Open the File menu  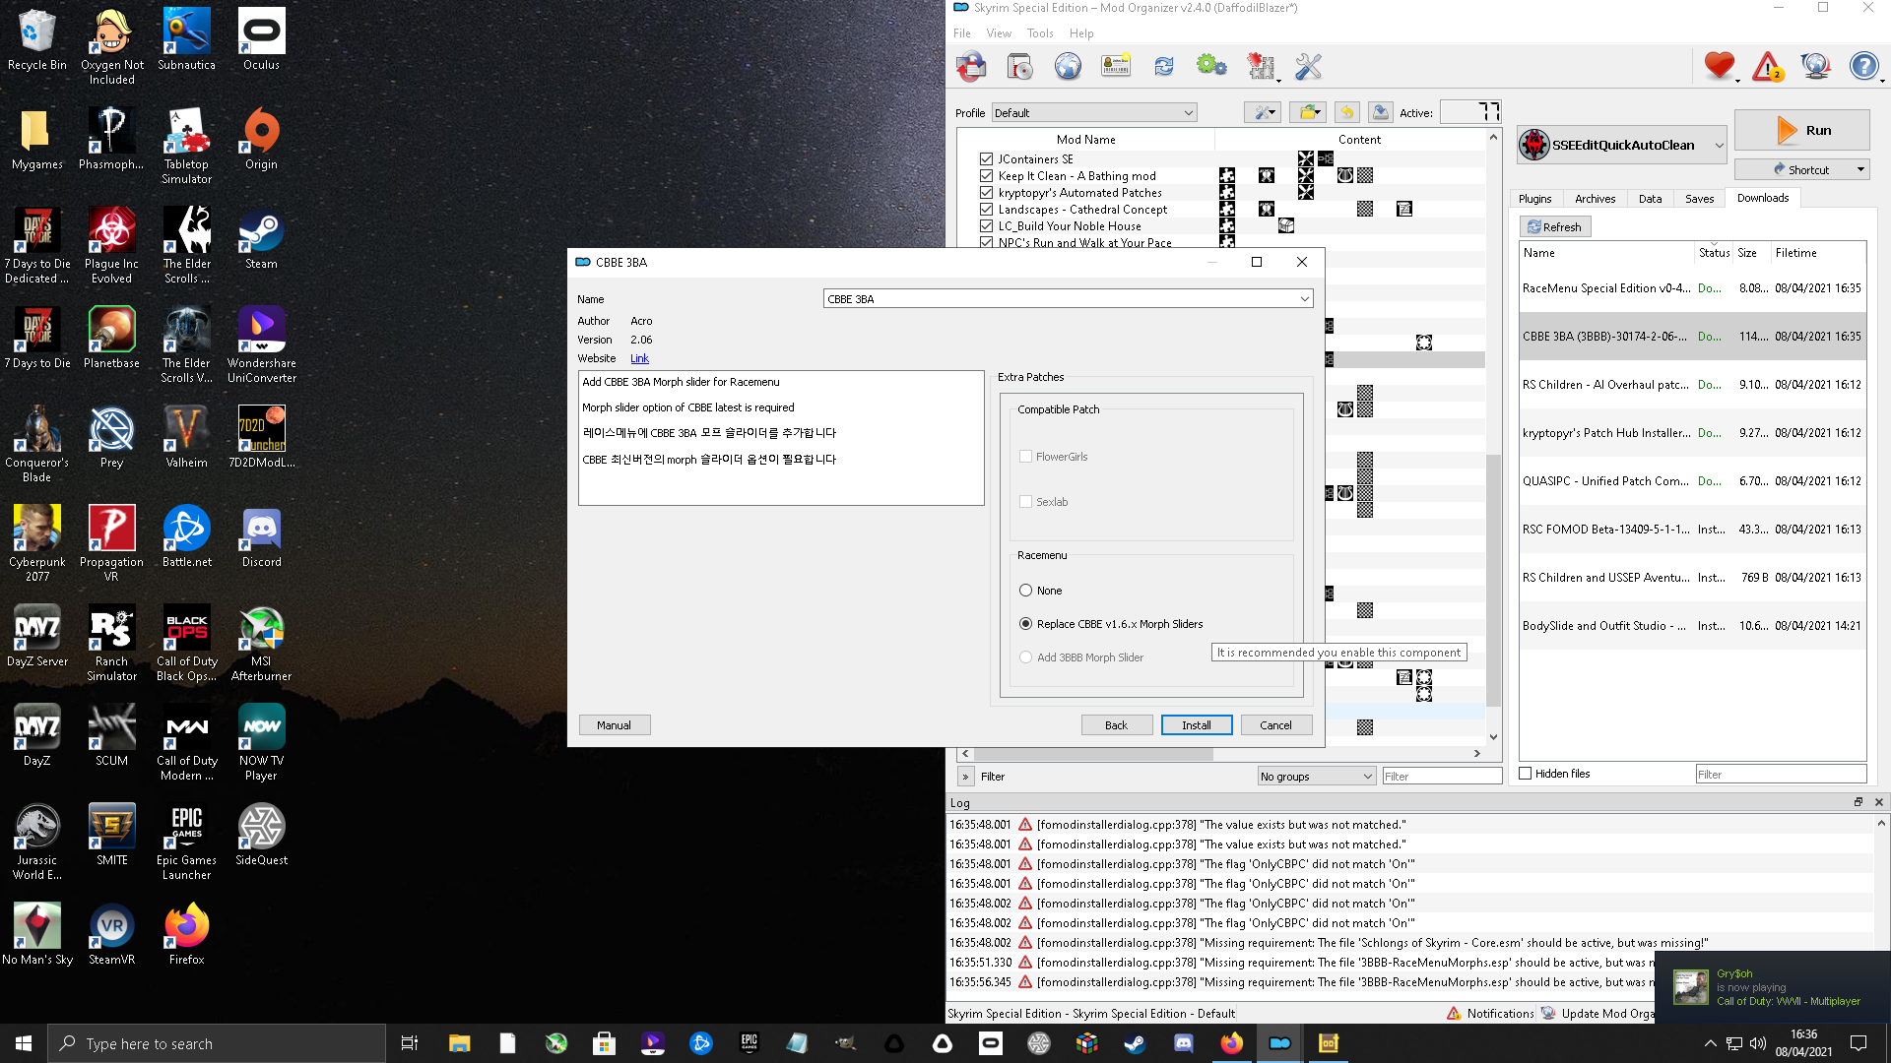coord(962,33)
